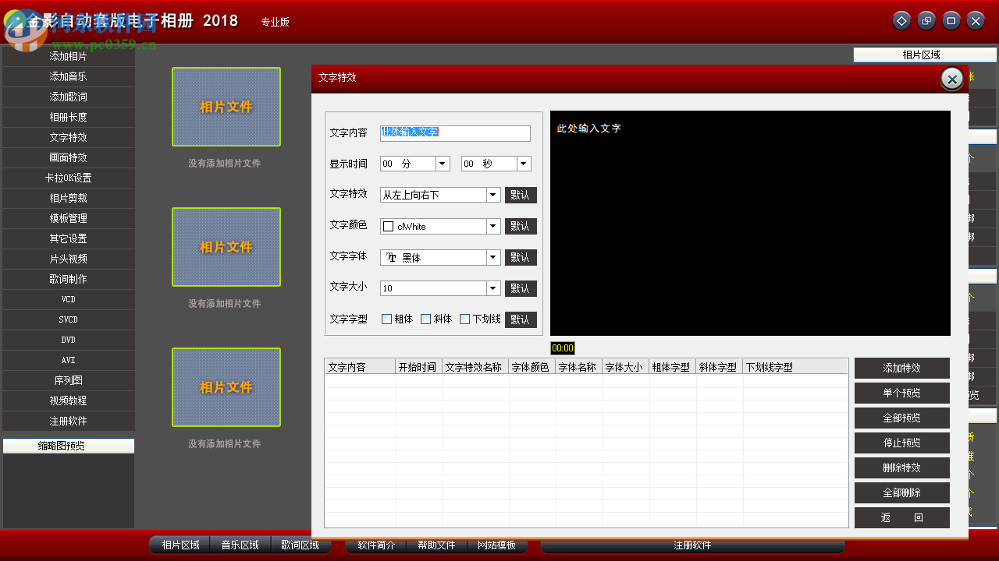Click the 停止预览 button
Viewport: 999px width, 561px height.
click(901, 443)
